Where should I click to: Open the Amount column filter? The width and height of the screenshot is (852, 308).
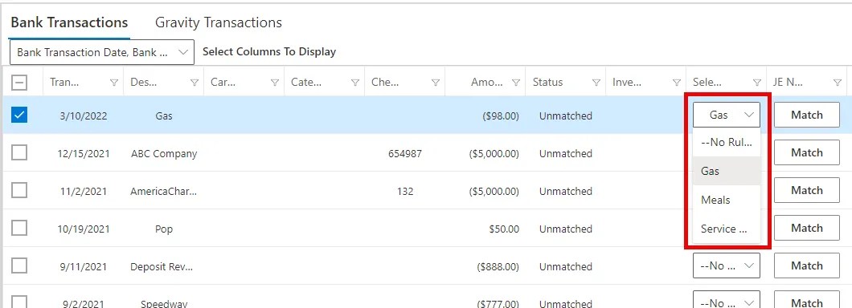516,83
